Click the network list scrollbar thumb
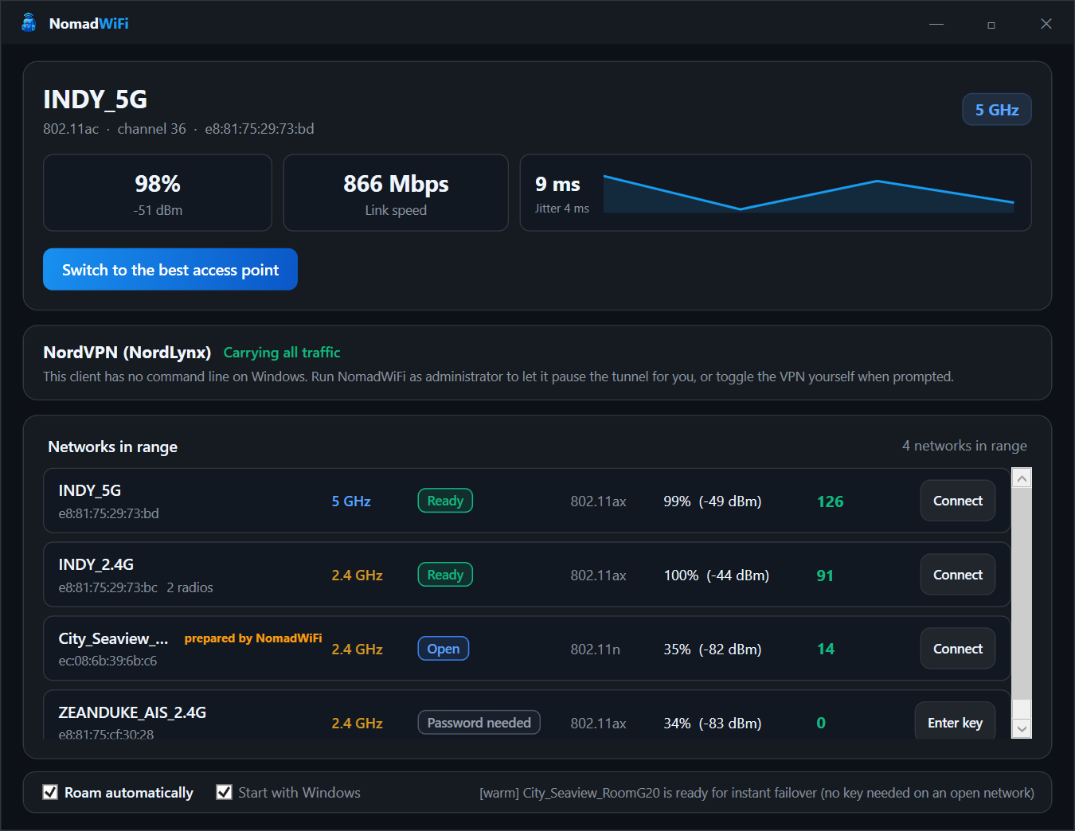This screenshot has height=831, width=1075. tap(1022, 594)
